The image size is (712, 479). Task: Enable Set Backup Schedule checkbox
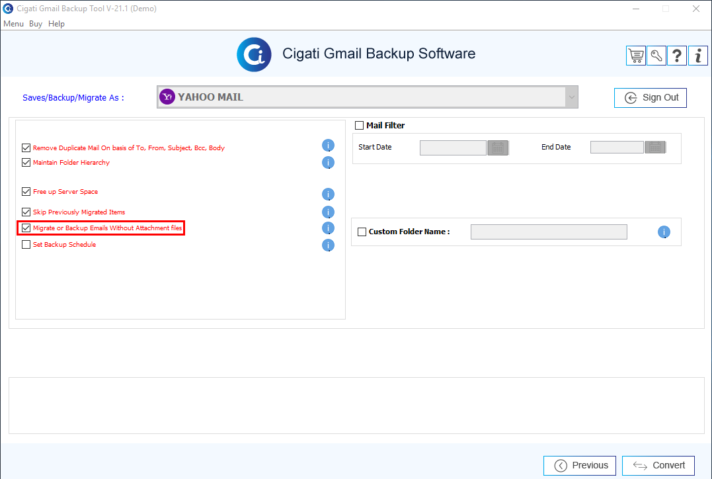pos(26,245)
